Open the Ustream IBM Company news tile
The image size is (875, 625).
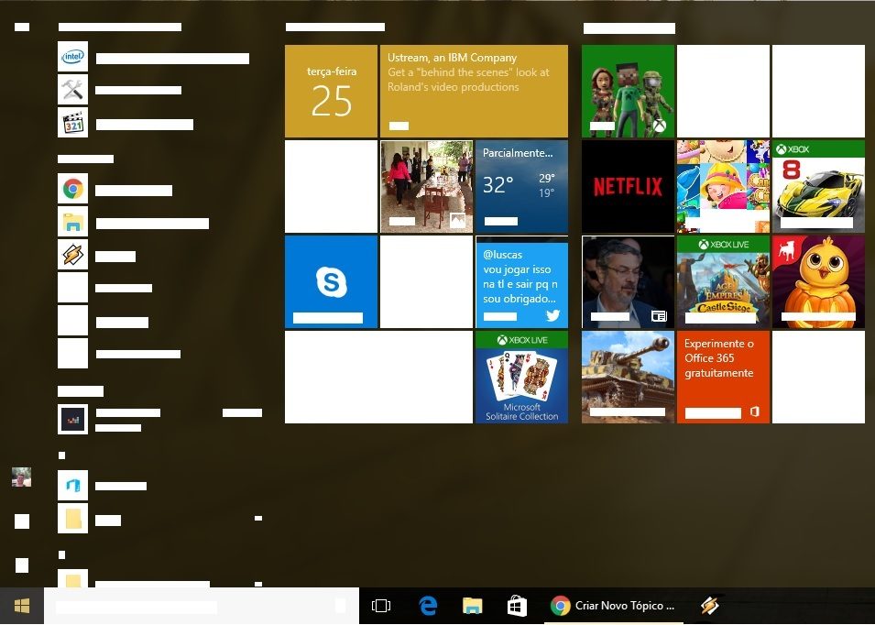[474, 91]
